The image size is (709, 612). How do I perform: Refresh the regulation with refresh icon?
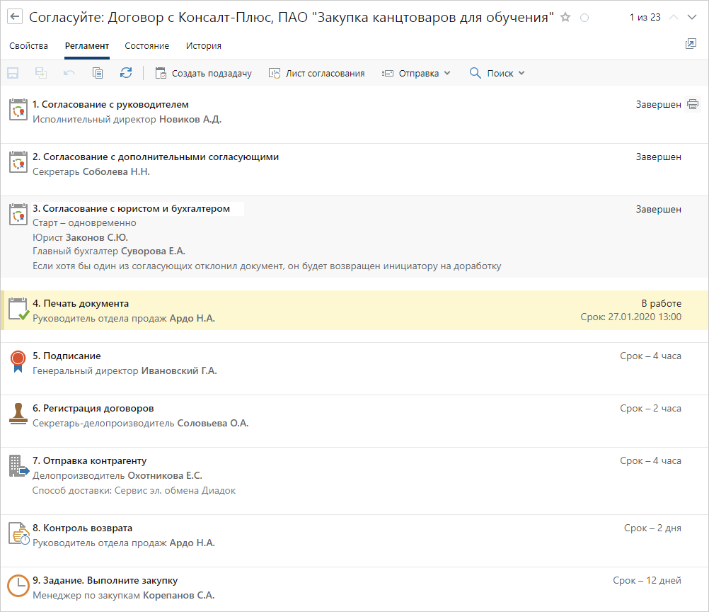(126, 73)
